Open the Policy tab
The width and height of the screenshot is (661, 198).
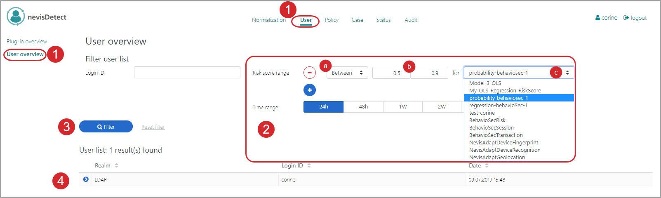(x=332, y=20)
